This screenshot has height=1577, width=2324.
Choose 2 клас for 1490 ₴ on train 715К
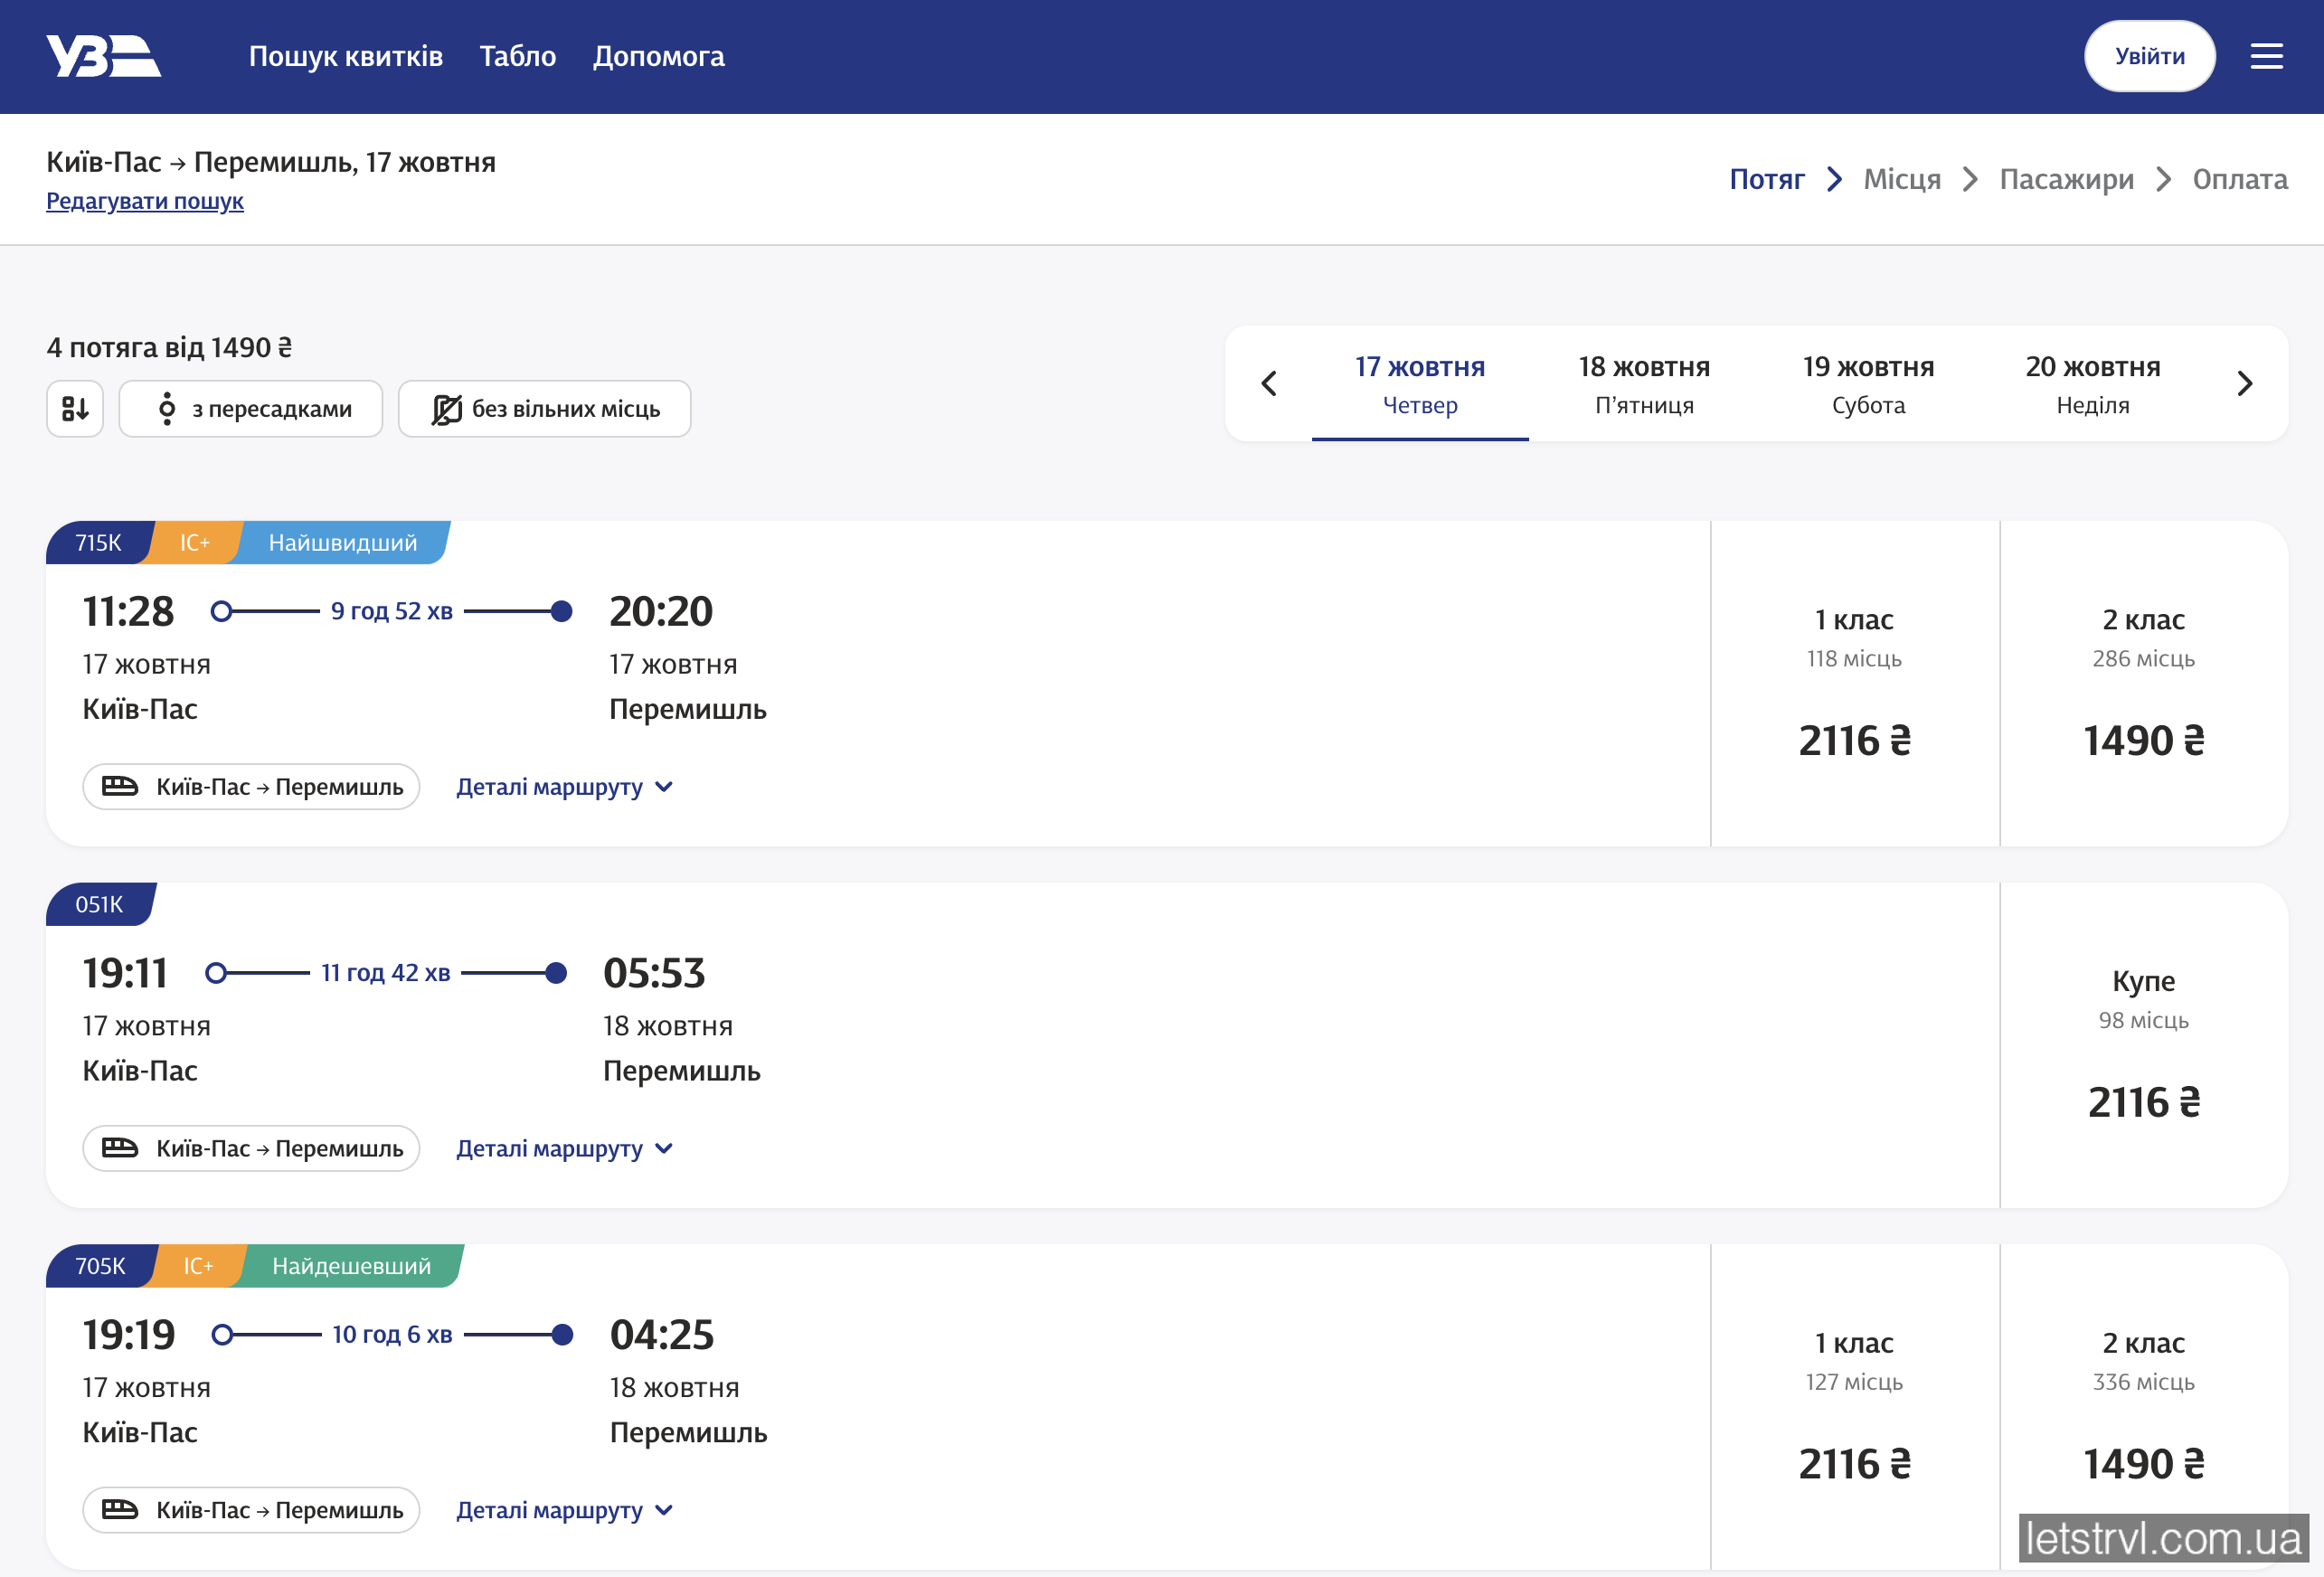coord(2143,684)
